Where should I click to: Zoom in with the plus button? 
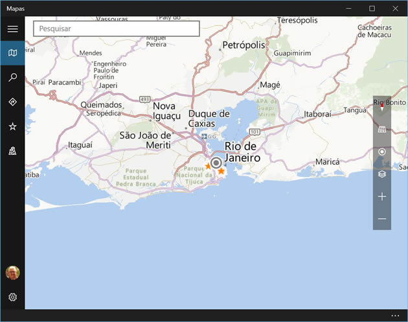[381, 196]
